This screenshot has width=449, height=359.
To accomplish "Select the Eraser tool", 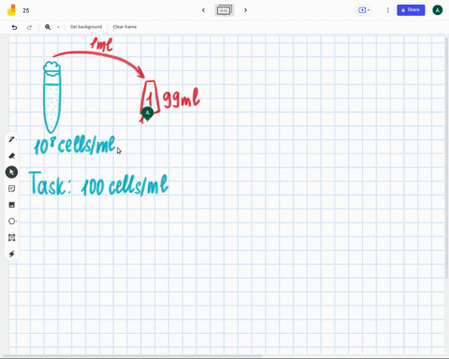I will [x=11, y=155].
